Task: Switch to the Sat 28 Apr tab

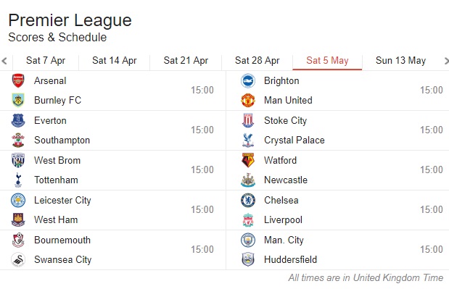Action: tap(258, 61)
